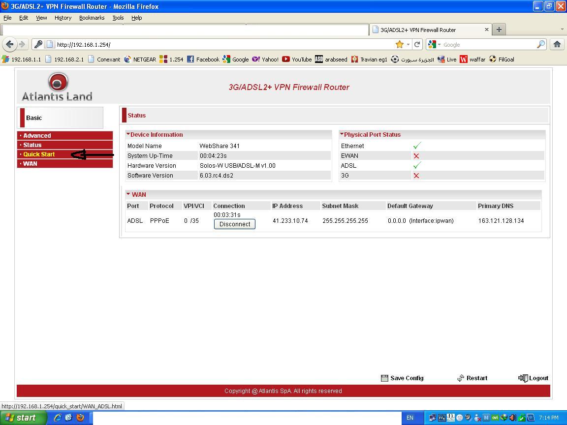Open the Conexant bookmark
The image size is (567, 425).
pyautogui.click(x=104, y=59)
